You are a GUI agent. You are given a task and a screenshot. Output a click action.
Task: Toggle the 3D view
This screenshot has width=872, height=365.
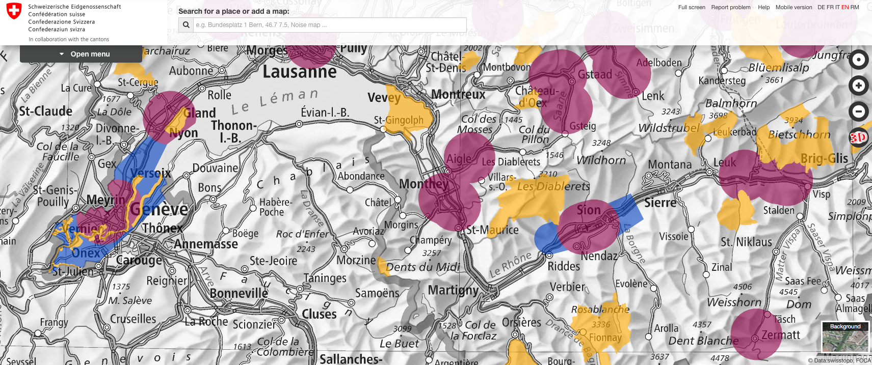point(858,137)
